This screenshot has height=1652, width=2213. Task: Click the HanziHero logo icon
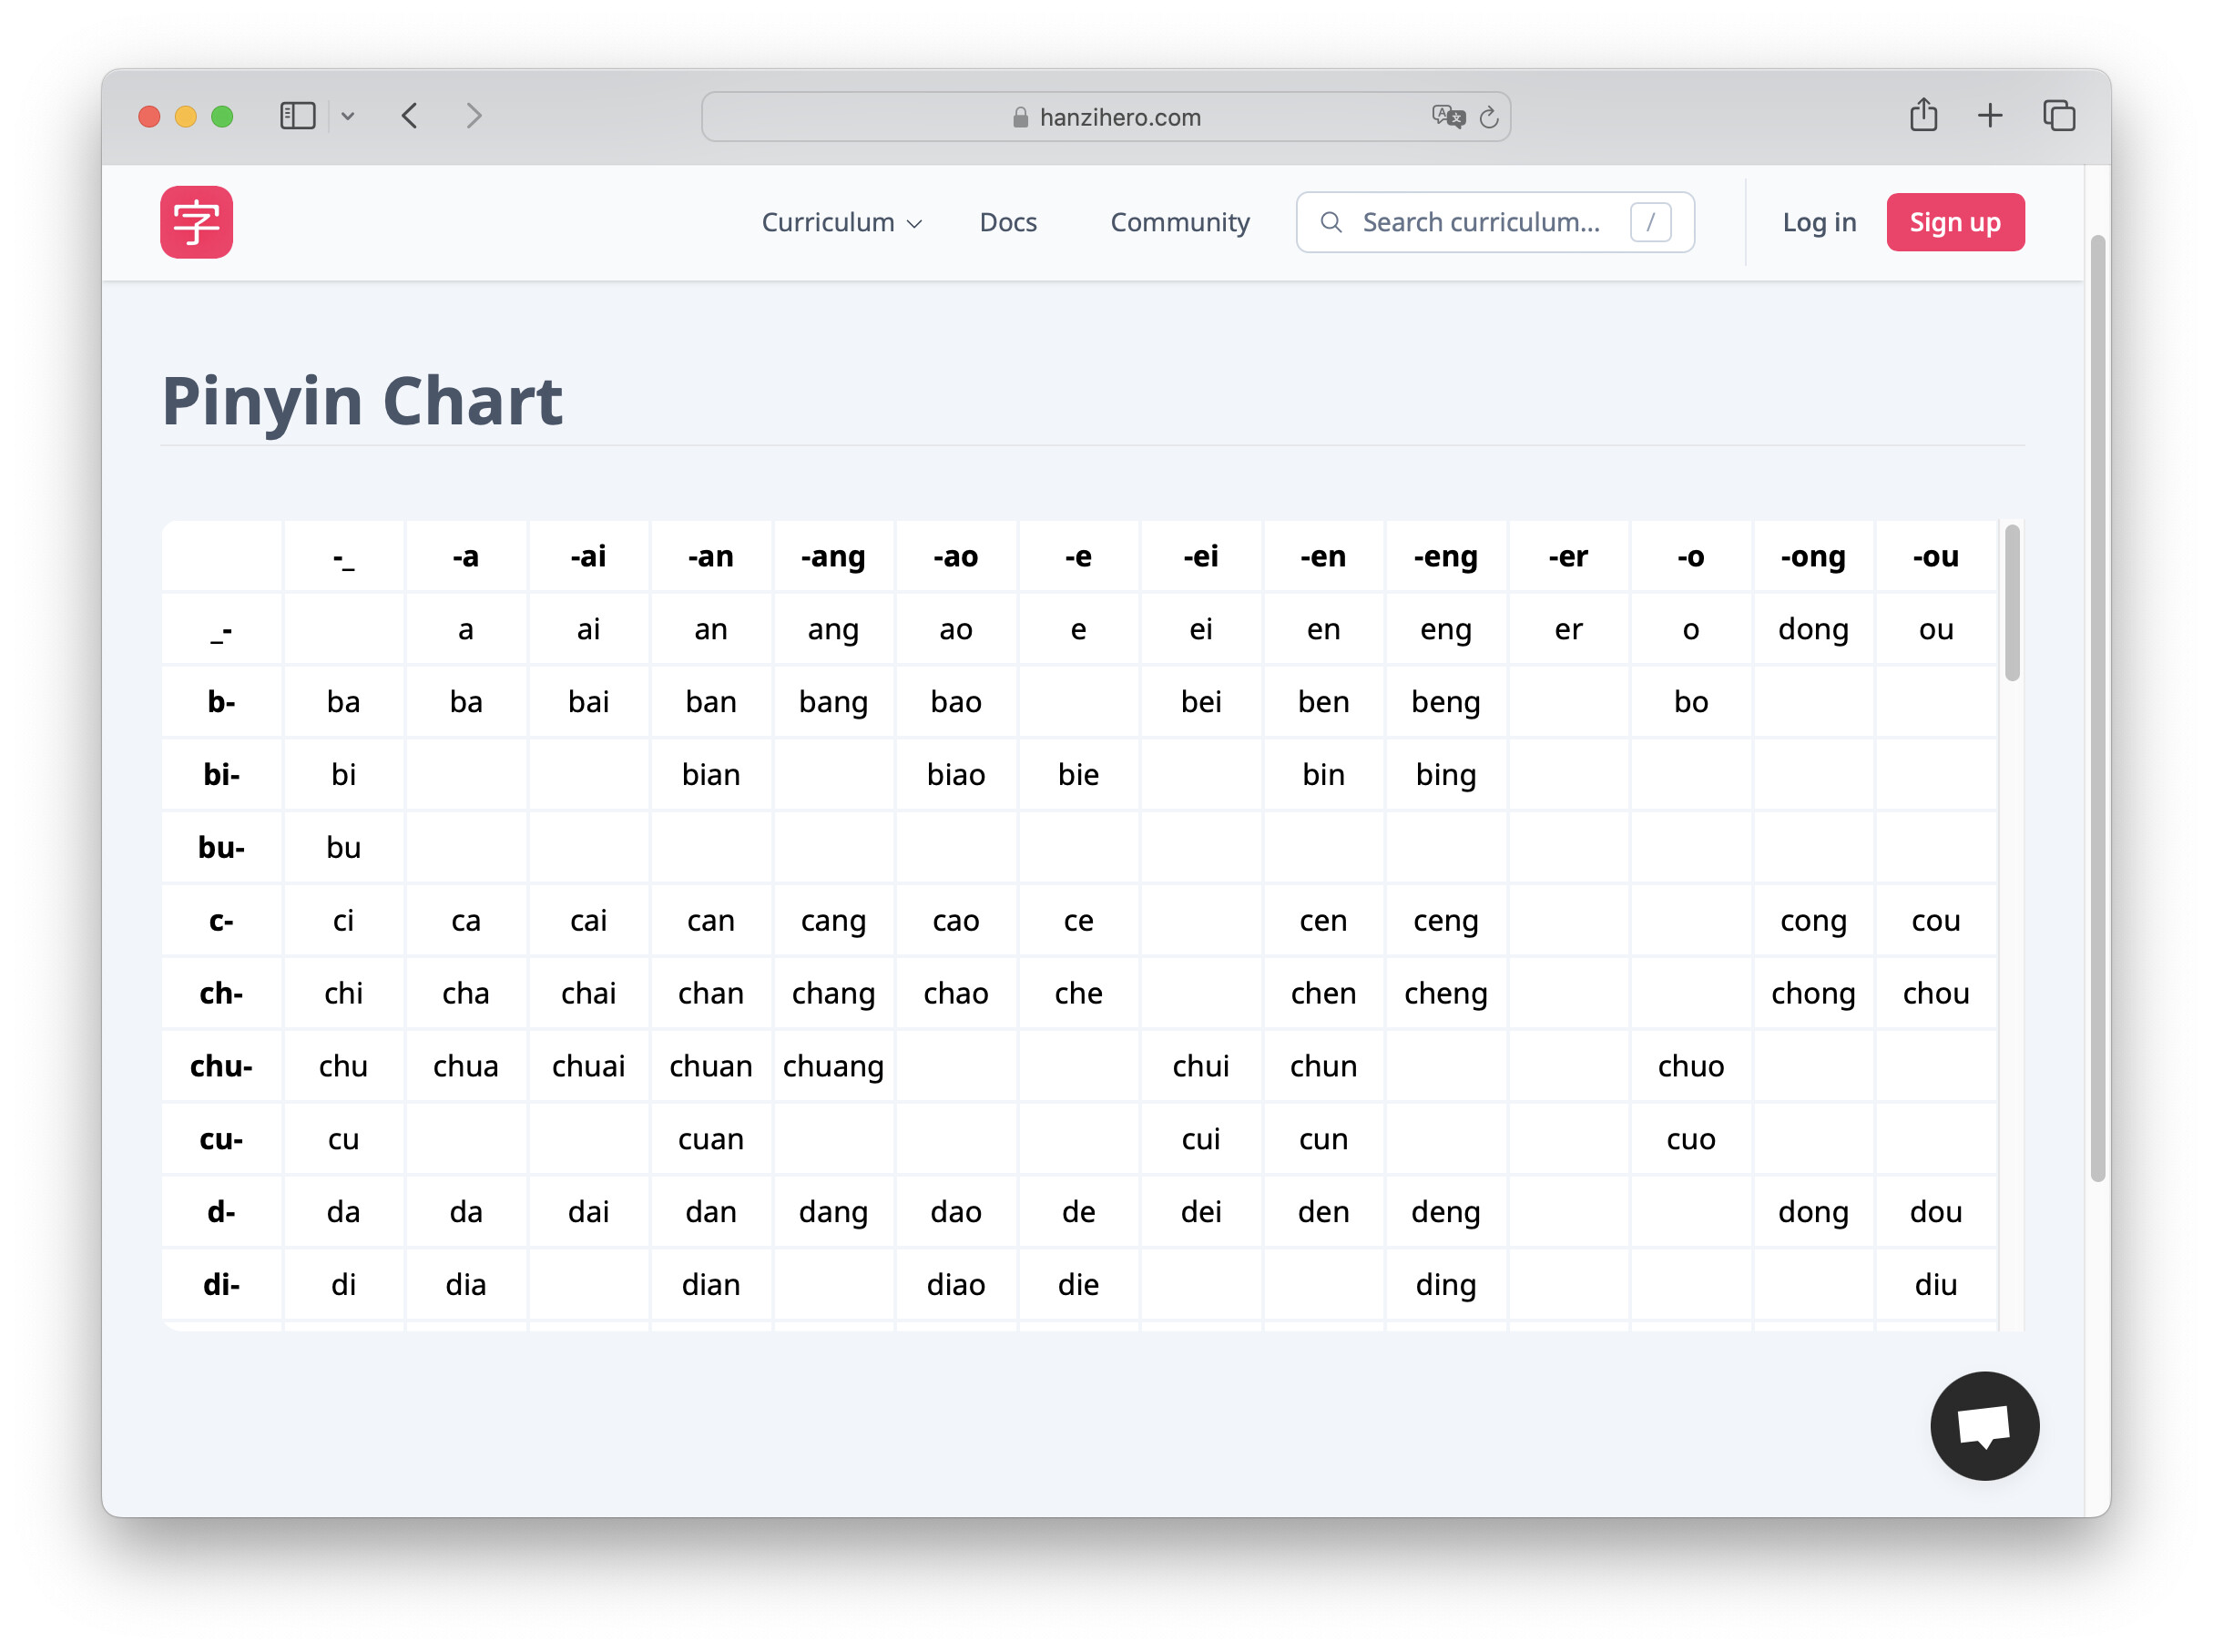196,222
